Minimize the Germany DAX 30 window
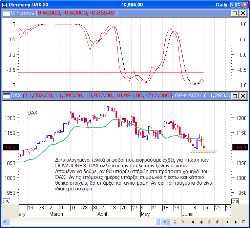Viewport: 250px width, 228px height. (x=233, y=5)
